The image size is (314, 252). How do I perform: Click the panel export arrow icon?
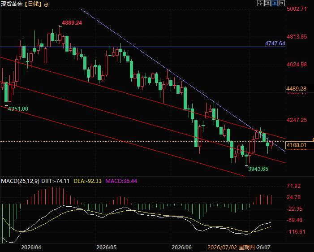[x=282, y=3]
